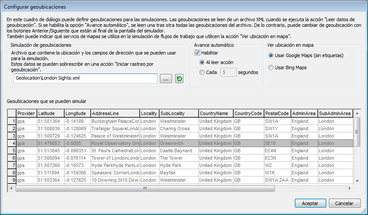
Task: Select the 'Cada' seconds radio option
Action: coord(202,72)
